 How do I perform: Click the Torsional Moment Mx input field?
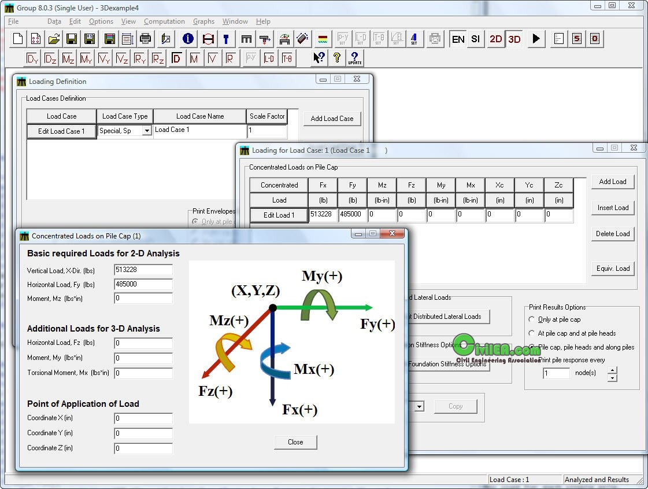point(143,373)
